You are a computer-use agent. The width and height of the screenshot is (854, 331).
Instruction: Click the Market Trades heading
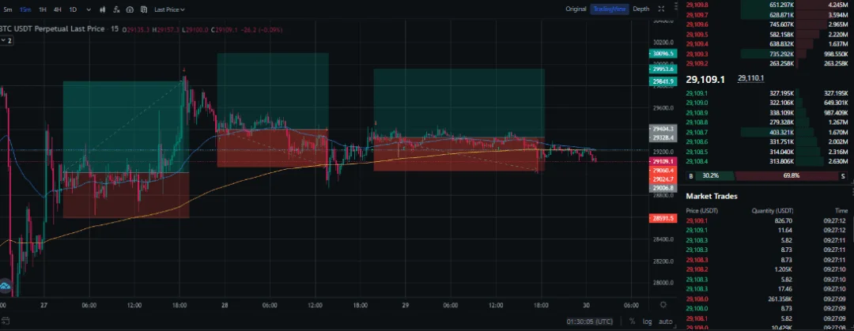712,196
